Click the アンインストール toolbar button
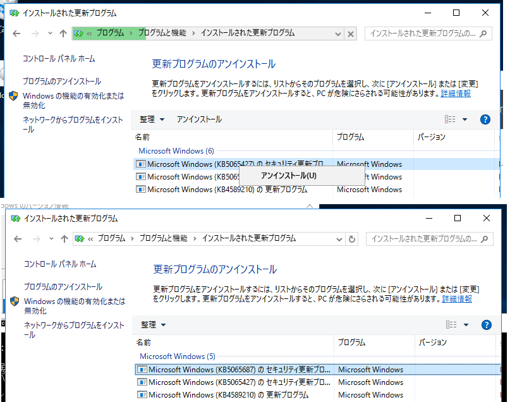This screenshot has height=402, width=510. point(198,119)
